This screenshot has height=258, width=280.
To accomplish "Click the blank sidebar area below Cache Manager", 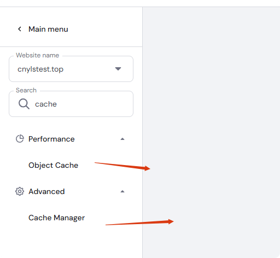I will tap(71, 242).
